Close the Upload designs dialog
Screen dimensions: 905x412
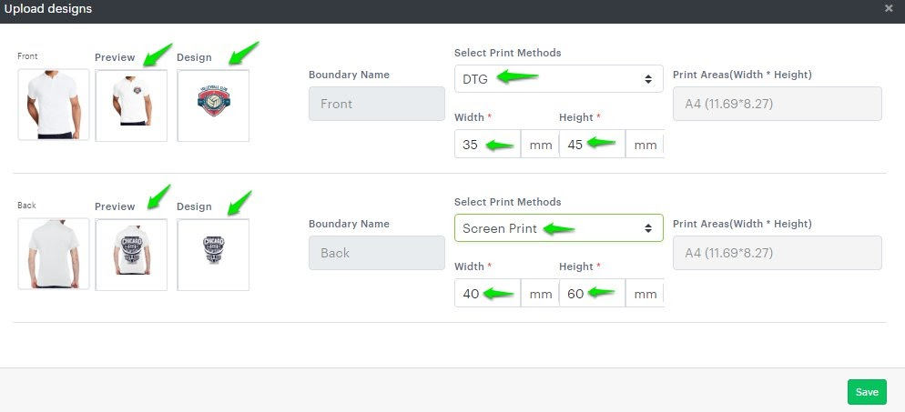click(889, 8)
